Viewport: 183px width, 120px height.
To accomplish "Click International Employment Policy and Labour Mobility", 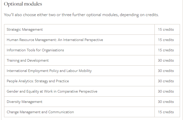I will [x=49, y=71].
